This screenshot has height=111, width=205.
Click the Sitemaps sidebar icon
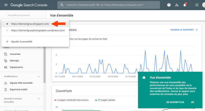click(6, 61)
